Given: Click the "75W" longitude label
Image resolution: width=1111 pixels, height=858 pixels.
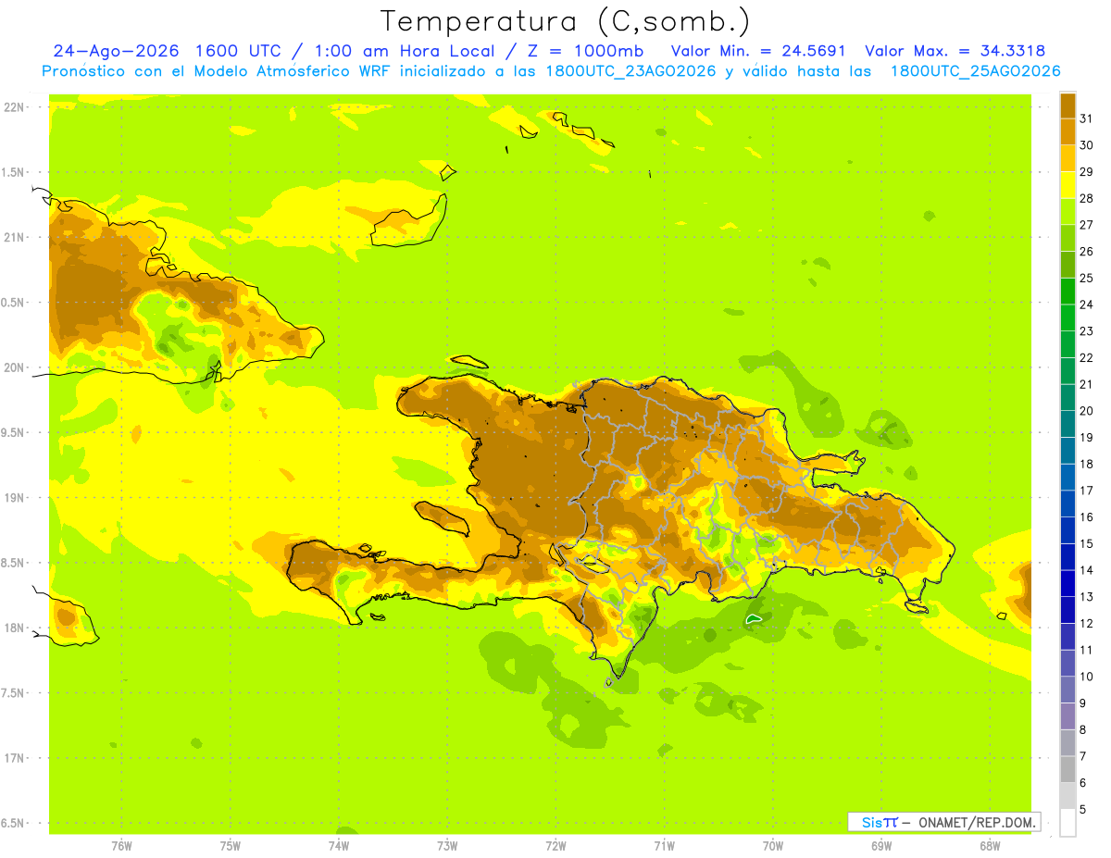Looking at the screenshot, I should click(231, 845).
